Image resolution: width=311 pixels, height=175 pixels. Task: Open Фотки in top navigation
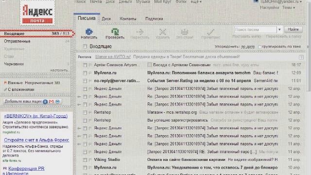181,1
